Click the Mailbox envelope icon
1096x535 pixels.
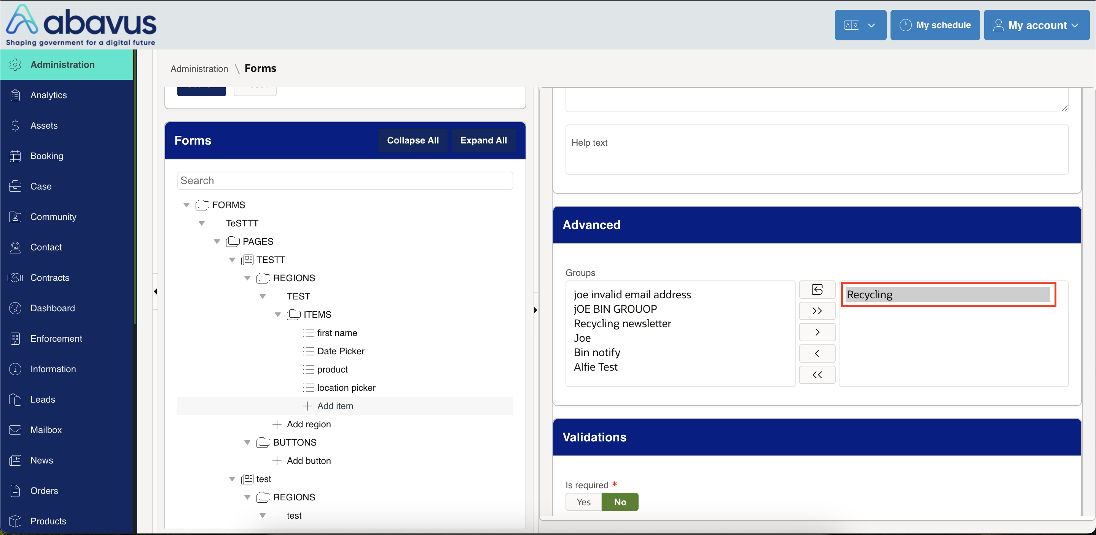[15, 430]
